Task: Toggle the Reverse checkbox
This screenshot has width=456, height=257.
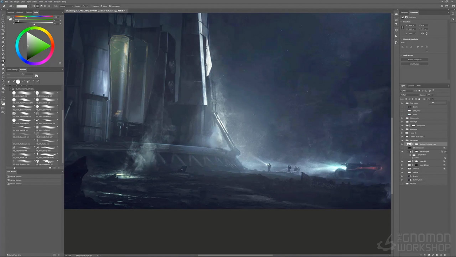Action: pyautogui.click(x=92, y=6)
